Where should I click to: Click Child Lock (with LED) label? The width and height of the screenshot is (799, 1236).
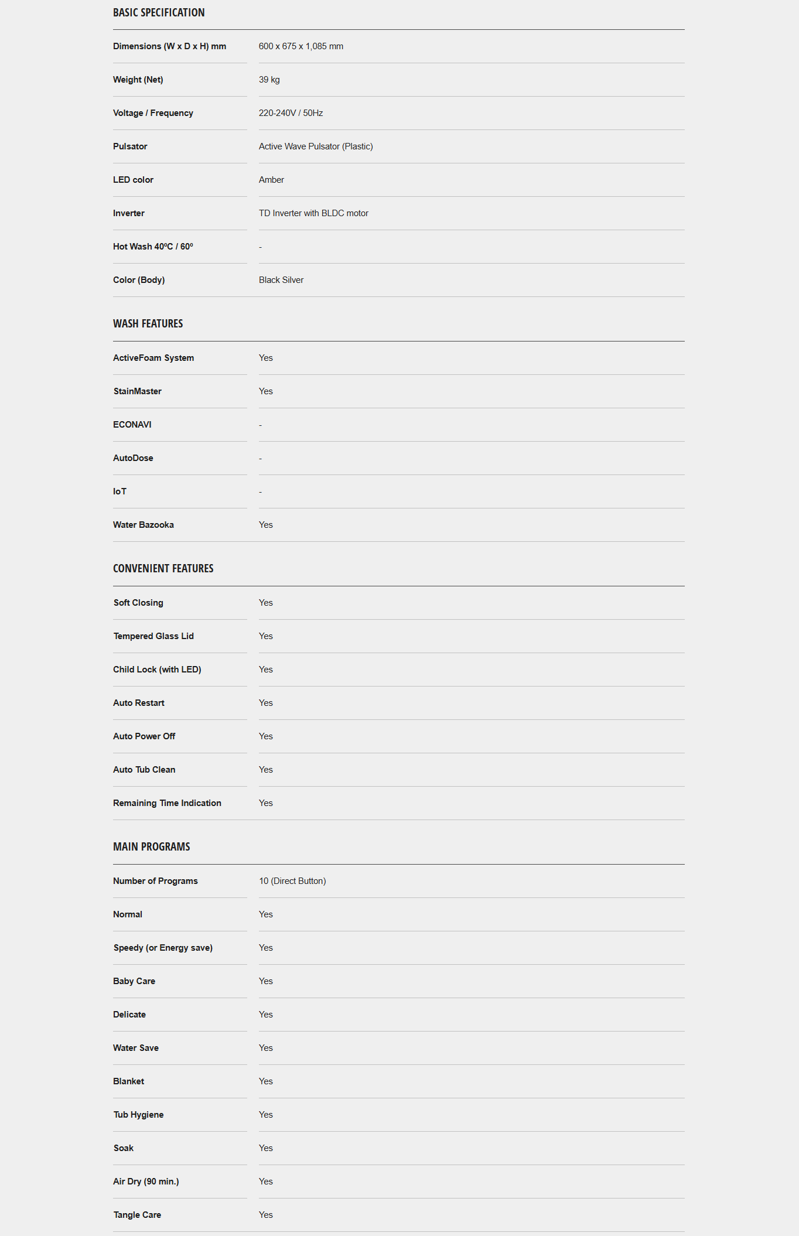pyautogui.click(x=157, y=670)
